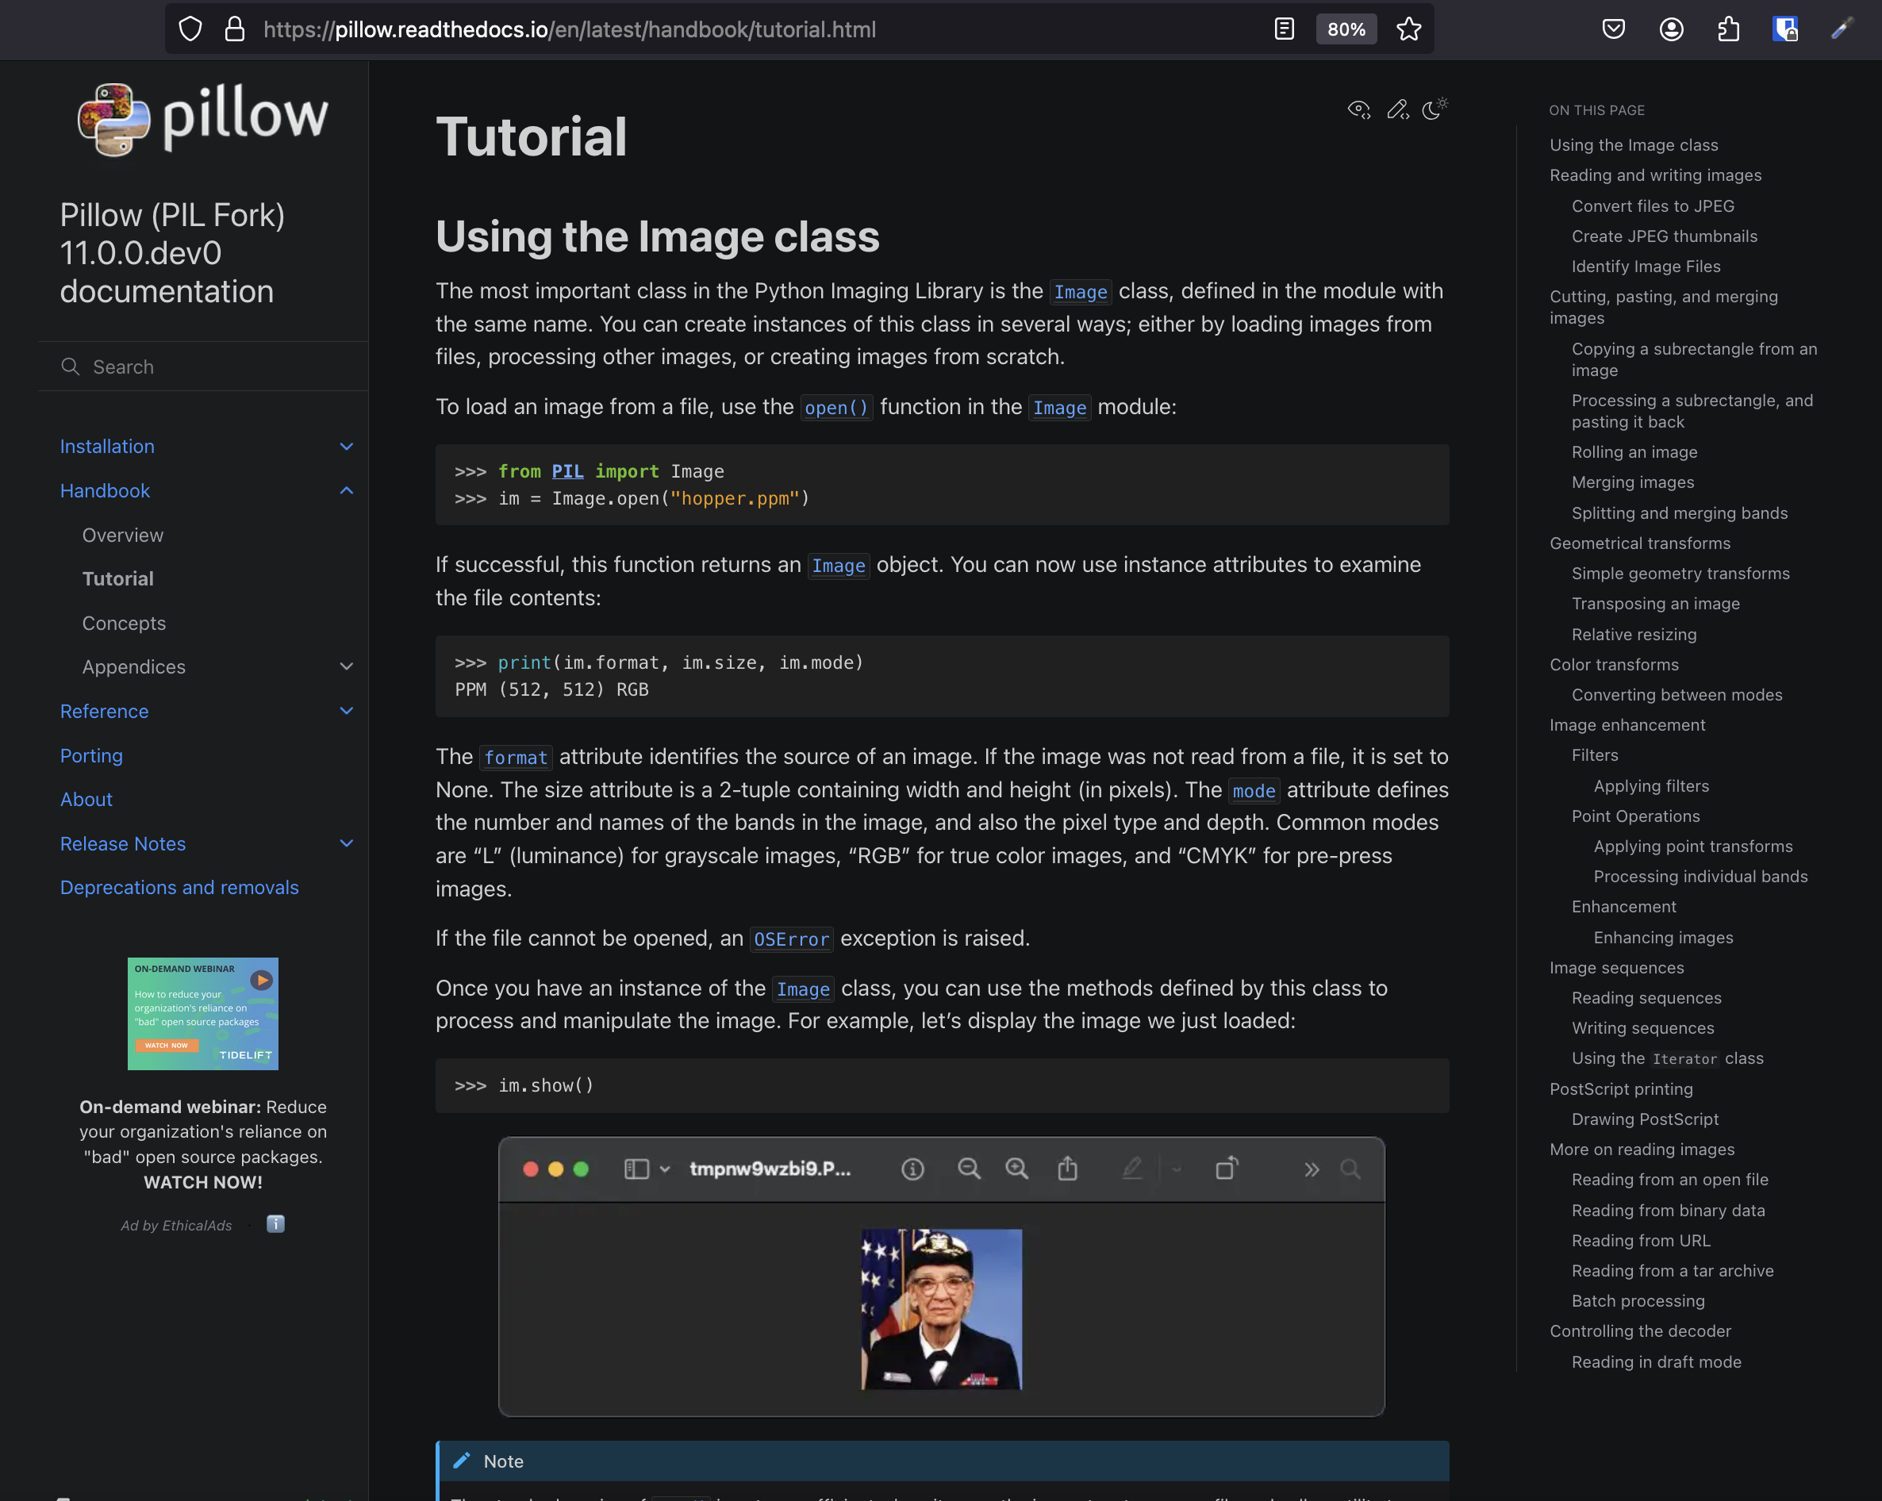Jump to Reading from URL section
This screenshot has width=1882, height=1501.
[x=1640, y=1241]
